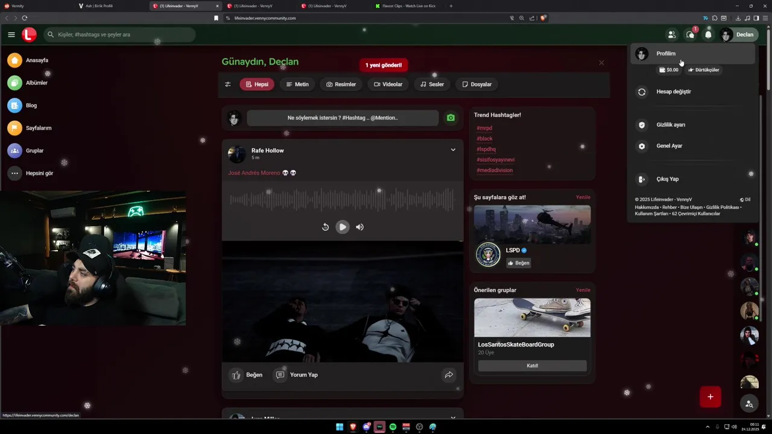This screenshot has height=434, width=772.
Task: Open the #mediadivision trending hashtag
Action: tap(495, 171)
